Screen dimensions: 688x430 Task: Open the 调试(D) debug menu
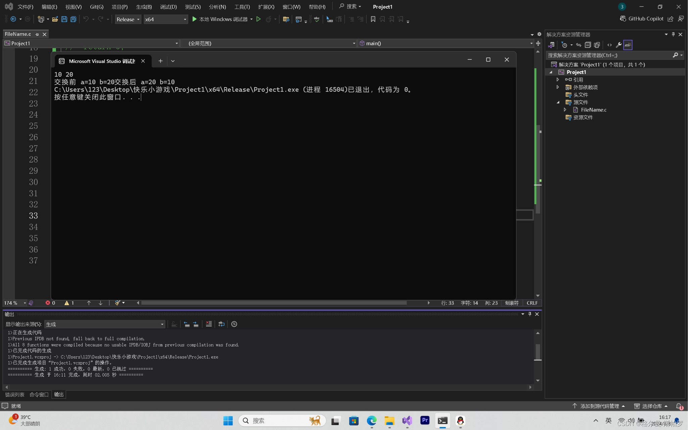pyautogui.click(x=168, y=7)
